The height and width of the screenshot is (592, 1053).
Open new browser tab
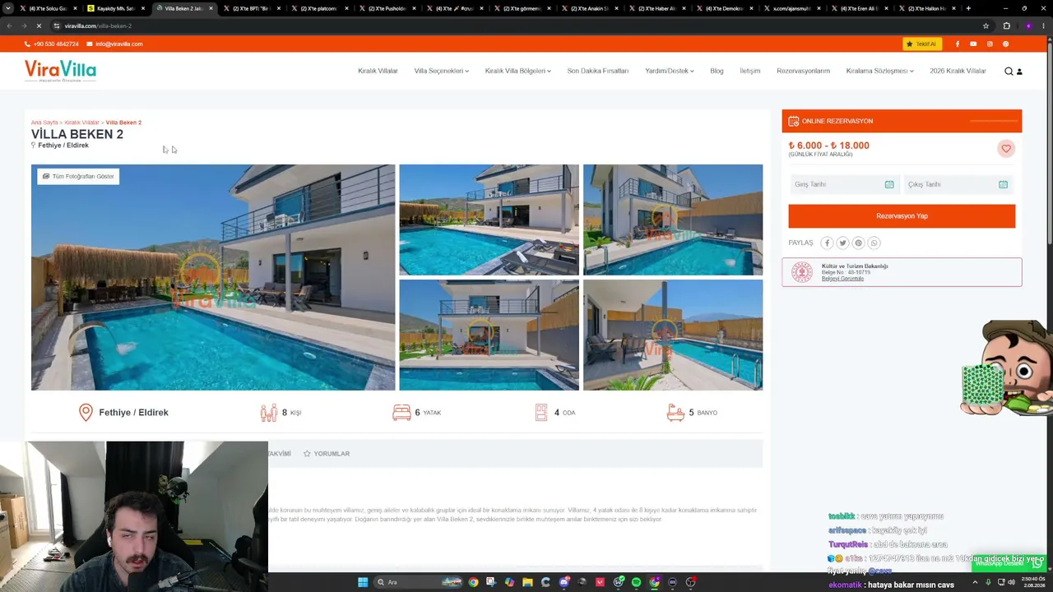(x=968, y=8)
